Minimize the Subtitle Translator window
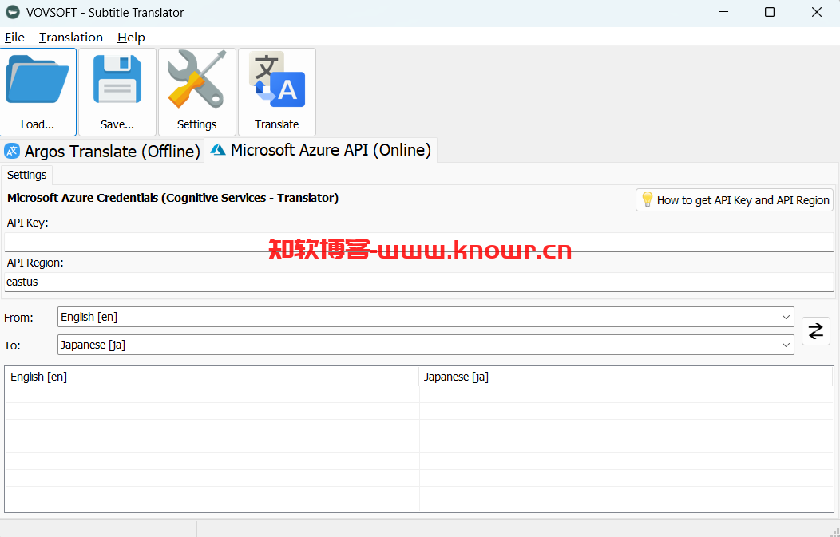Screen dimensions: 840x537 [x=723, y=12]
